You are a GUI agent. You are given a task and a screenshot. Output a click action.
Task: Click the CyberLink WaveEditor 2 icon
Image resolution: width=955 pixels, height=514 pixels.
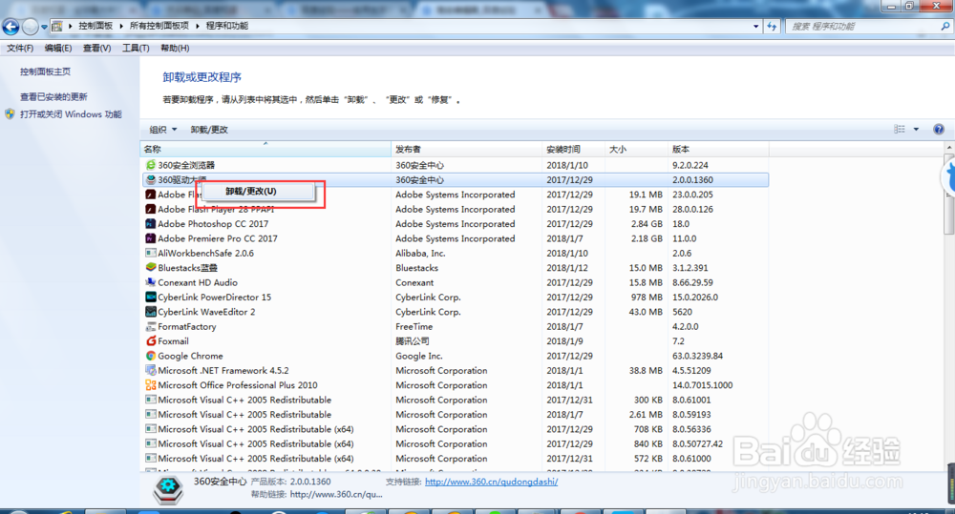[x=151, y=312]
